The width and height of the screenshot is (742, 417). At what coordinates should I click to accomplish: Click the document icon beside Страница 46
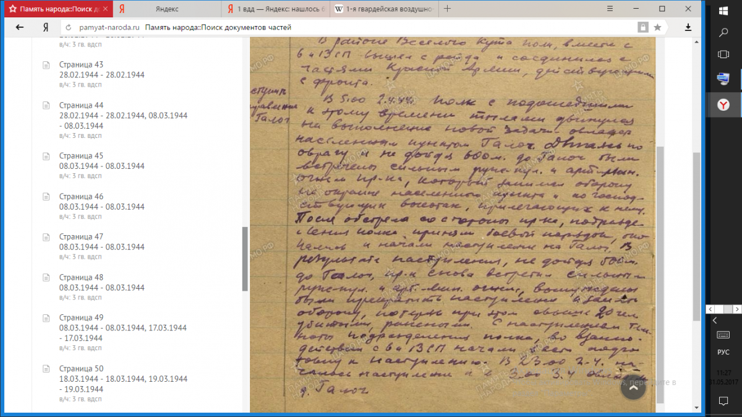[45, 196]
